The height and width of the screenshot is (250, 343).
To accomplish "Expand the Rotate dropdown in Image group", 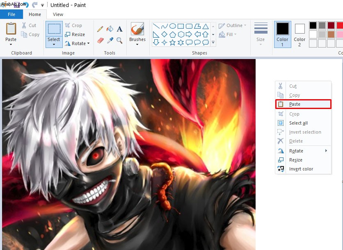I will pyautogui.click(x=88, y=43).
